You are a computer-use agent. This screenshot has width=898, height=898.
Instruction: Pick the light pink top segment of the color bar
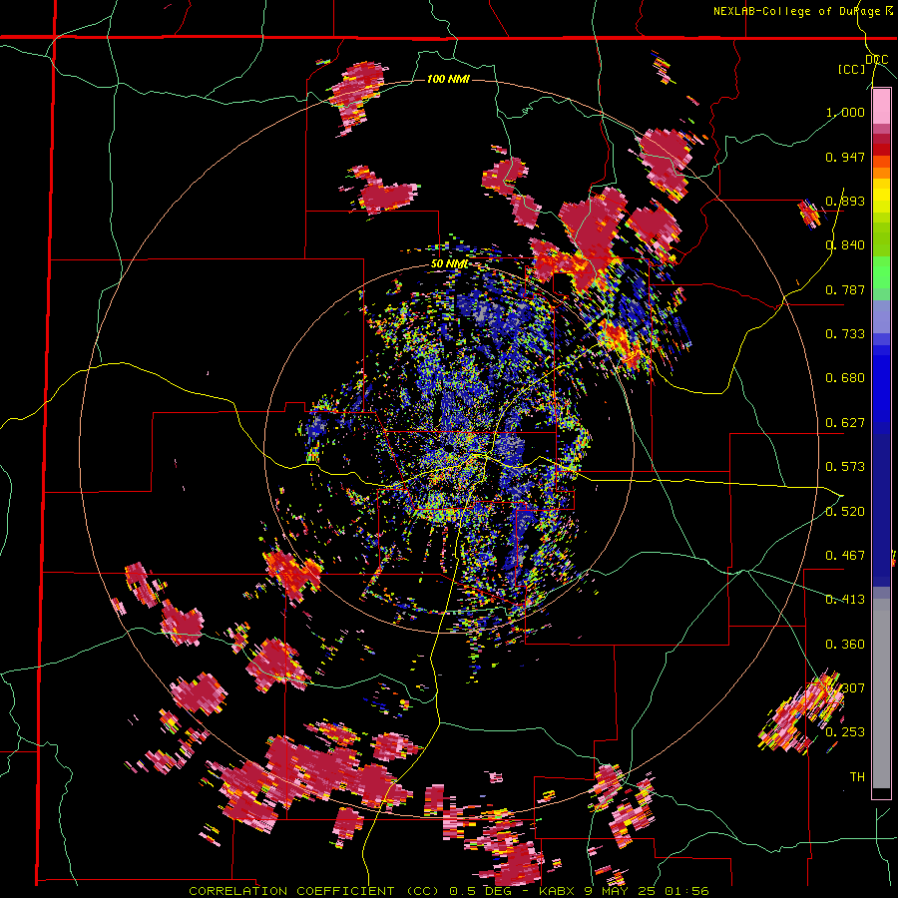pyautogui.click(x=881, y=107)
